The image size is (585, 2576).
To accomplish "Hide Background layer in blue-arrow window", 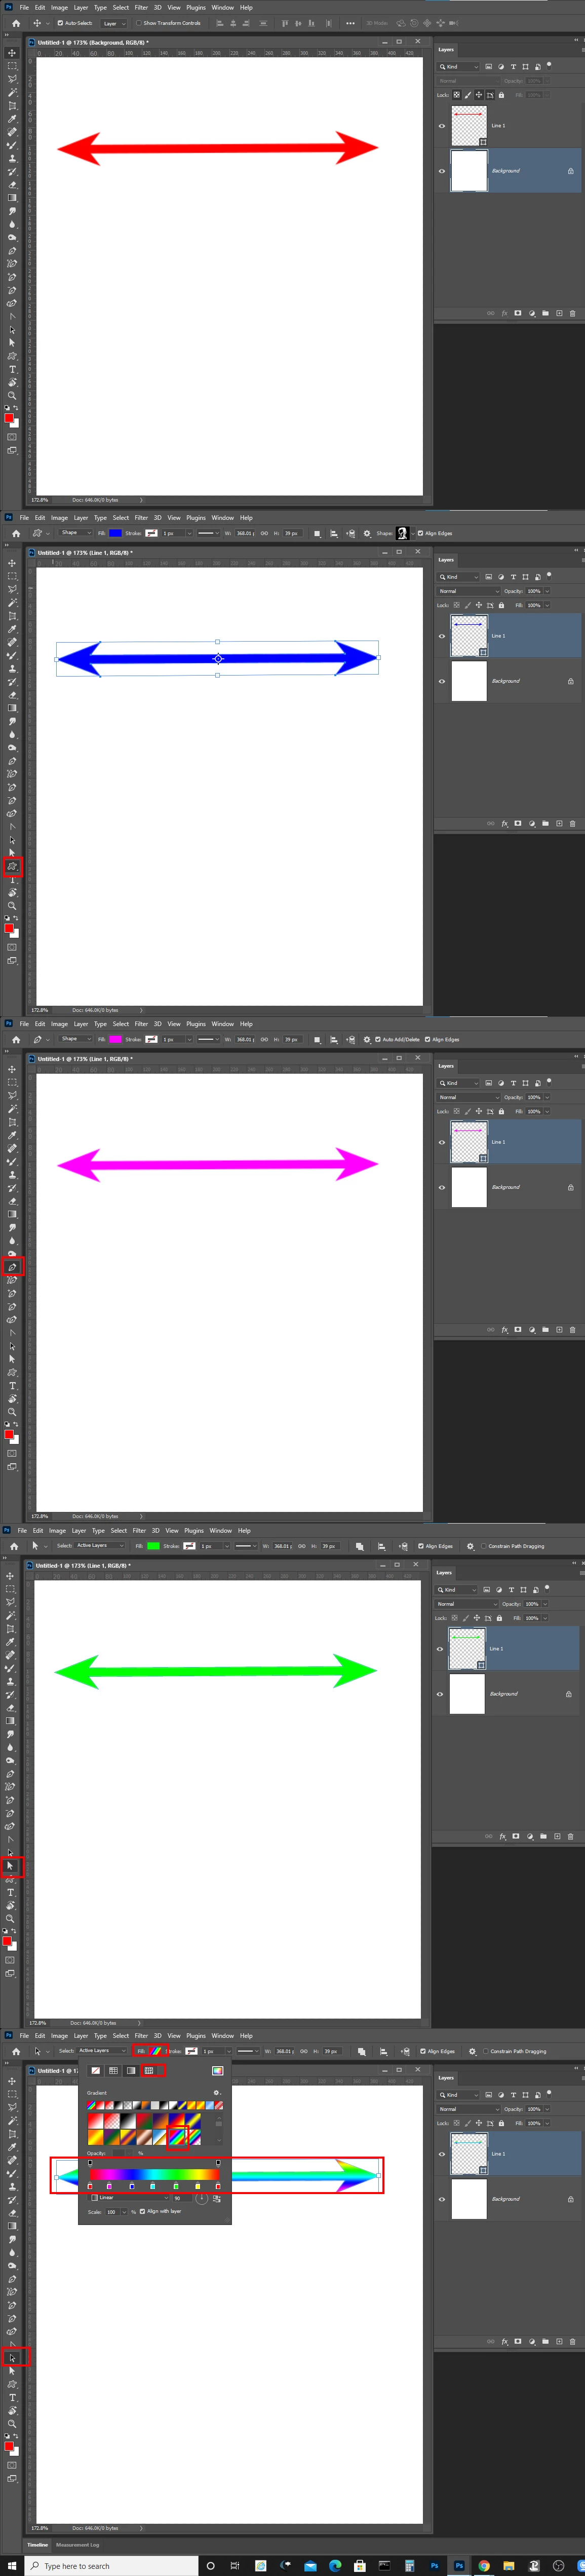I will [441, 681].
